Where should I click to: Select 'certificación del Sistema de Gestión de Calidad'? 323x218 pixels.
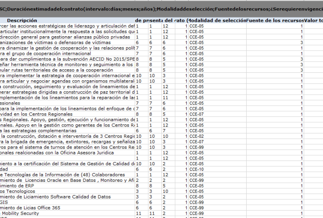[x=68, y=163]
